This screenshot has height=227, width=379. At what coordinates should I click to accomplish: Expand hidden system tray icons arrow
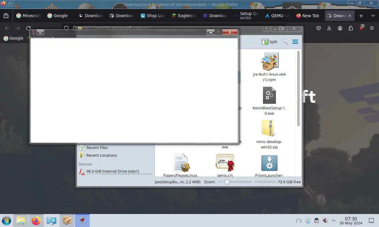334,220
